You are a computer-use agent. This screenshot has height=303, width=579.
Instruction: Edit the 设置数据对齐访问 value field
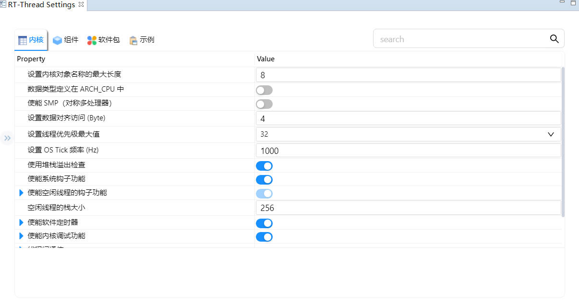(408, 118)
